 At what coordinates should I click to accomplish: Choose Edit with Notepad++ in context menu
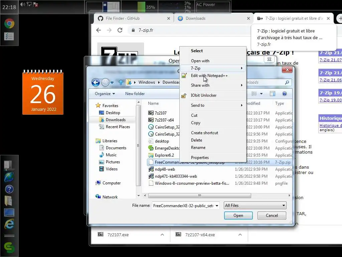point(213,76)
